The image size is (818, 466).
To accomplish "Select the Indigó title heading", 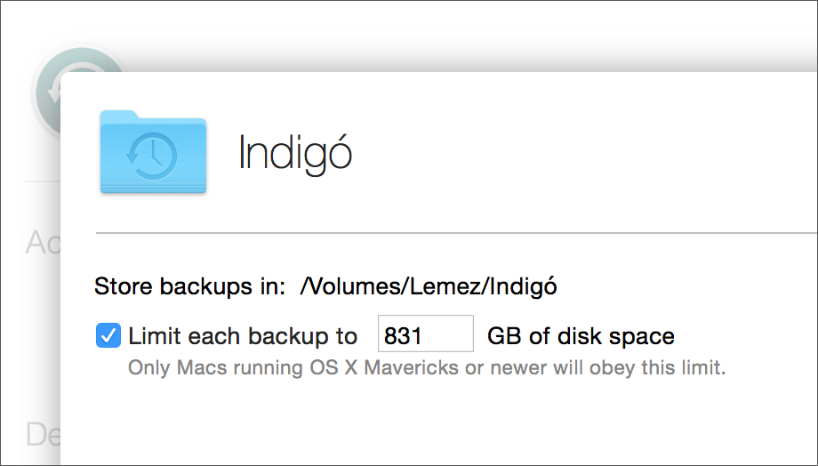I will tap(295, 154).
